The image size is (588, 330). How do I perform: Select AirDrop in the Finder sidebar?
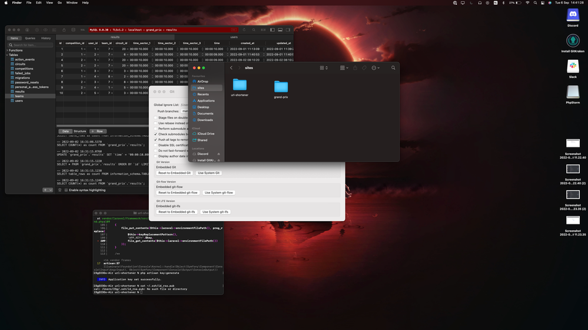pyautogui.click(x=202, y=82)
